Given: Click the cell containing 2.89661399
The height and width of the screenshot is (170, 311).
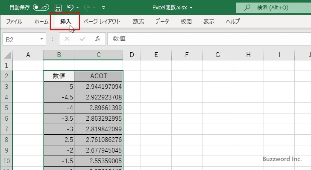Looking at the screenshot, I should (99, 108).
